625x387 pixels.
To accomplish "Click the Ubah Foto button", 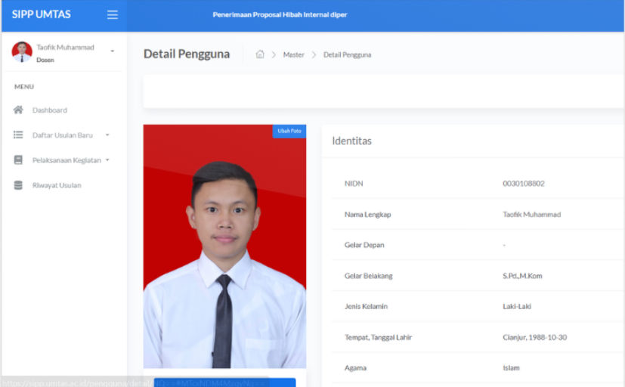I will (289, 131).
